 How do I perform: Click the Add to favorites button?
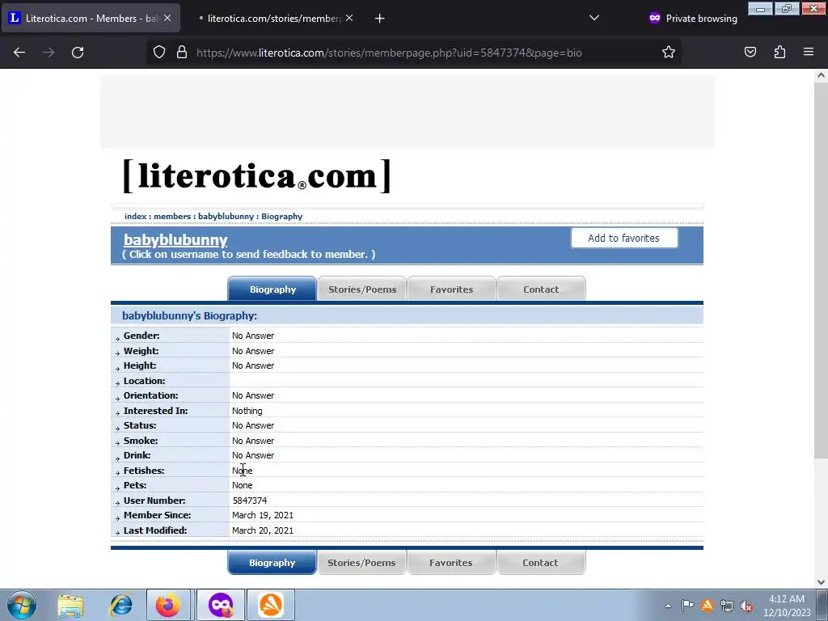[x=623, y=239]
